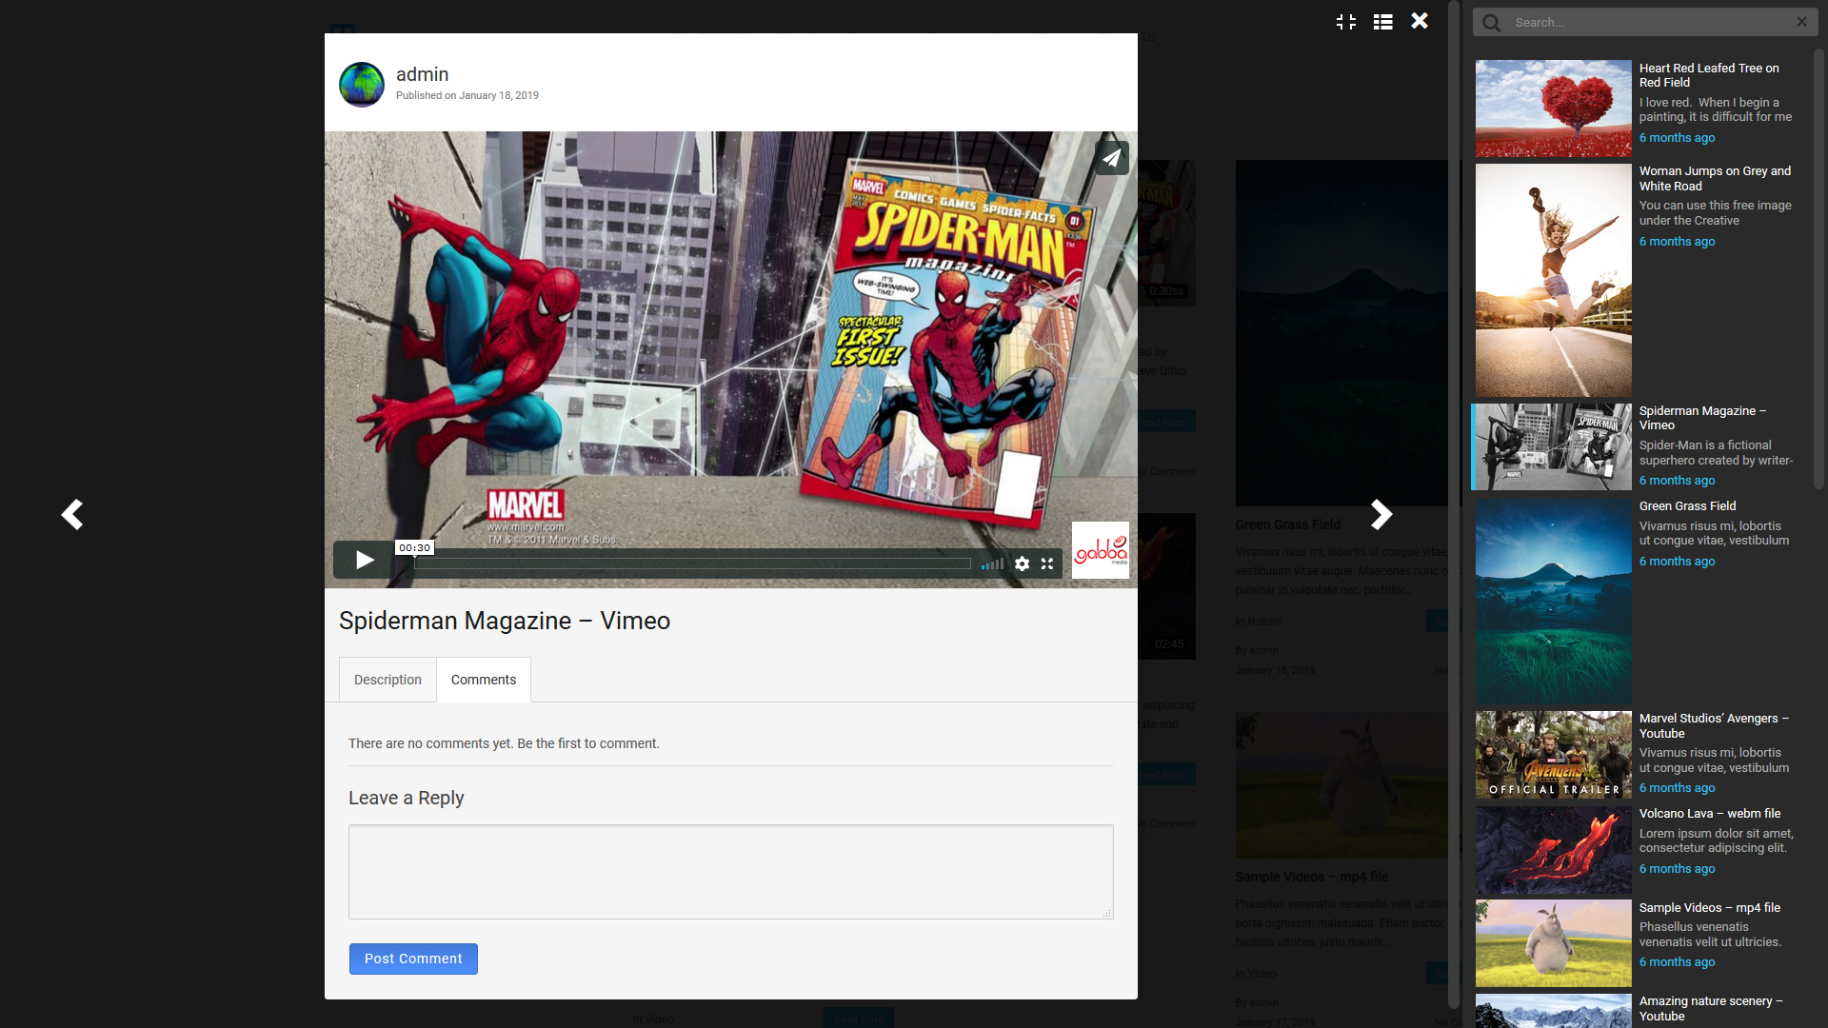The height and width of the screenshot is (1028, 1828).
Task: Open Heart Red Leafed Tree thumbnail
Action: [x=1554, y=109]
